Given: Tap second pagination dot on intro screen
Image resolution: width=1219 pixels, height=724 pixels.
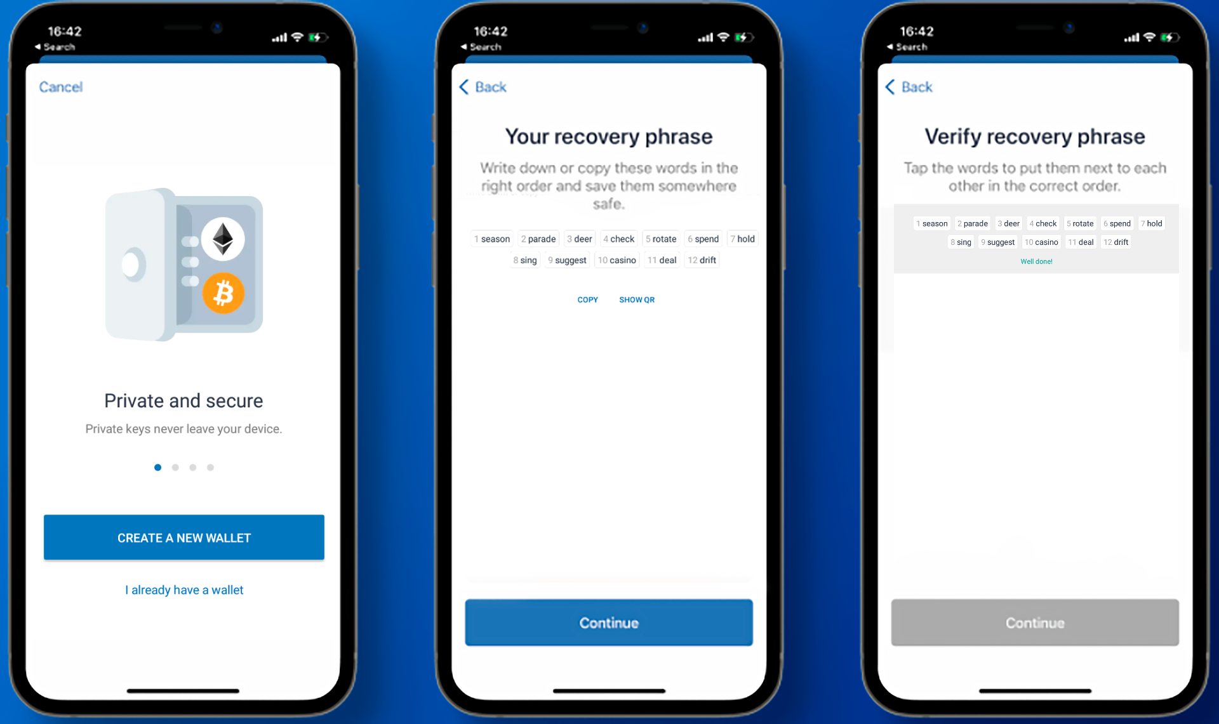Looking at the screenshot, I should click(176, 467).
